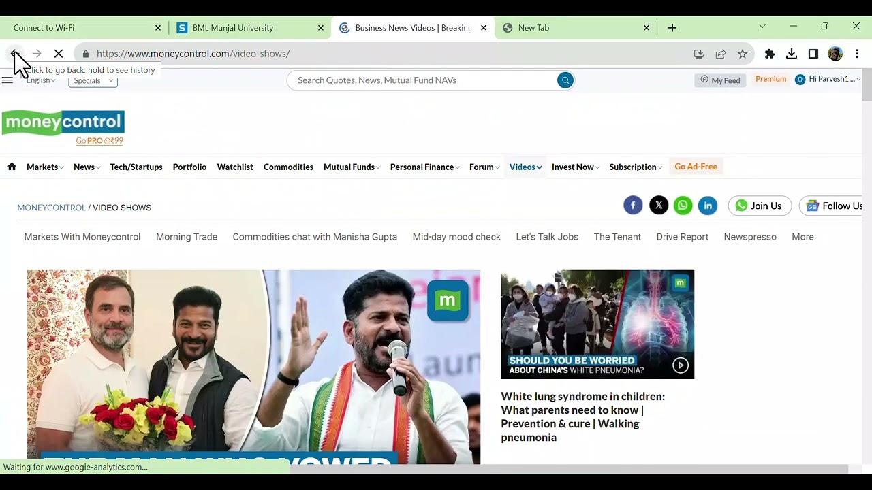Click the Search Quotes, News, Mutual Fund NAVs field
This screenshot has height=490, width=872.
(422, 80)
